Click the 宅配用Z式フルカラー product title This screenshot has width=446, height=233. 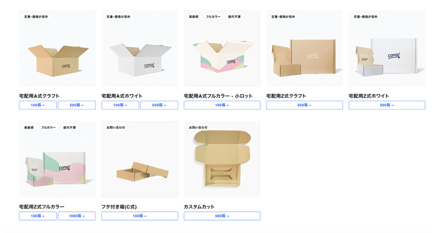click(42, 206)
